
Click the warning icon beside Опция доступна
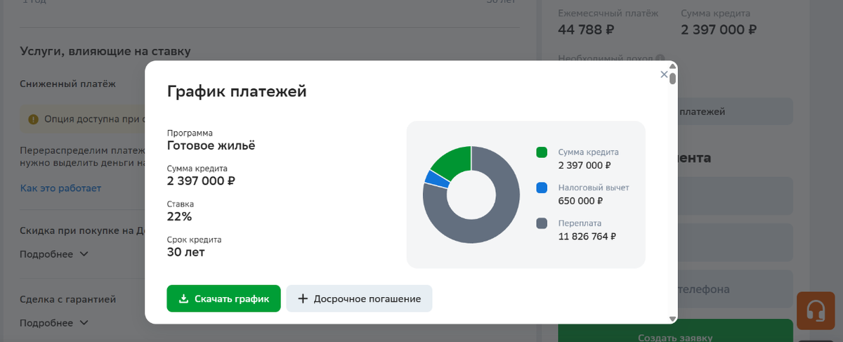[x=33, y=119]
